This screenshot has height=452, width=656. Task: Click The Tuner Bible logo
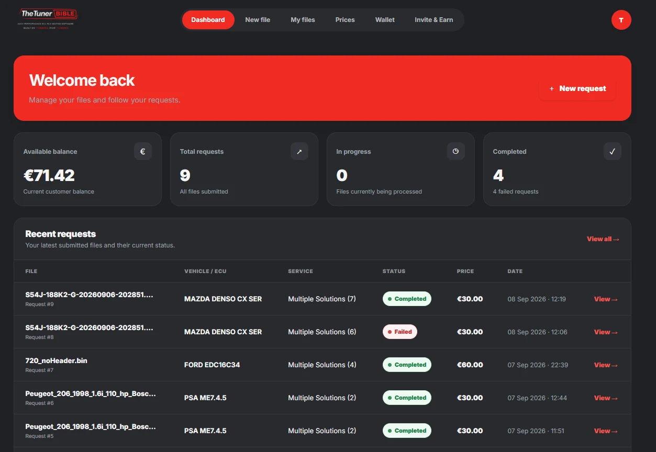[48, 19]
